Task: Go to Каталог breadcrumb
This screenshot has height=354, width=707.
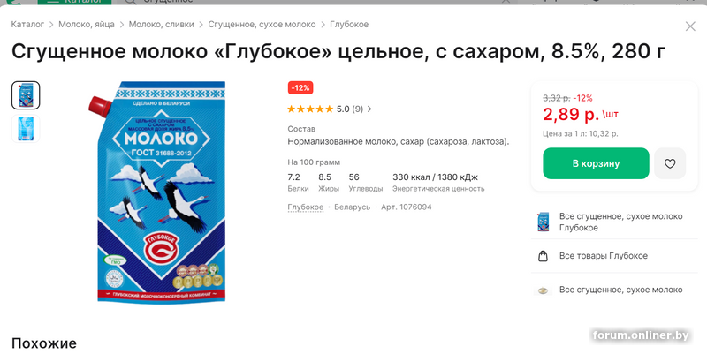Action: point(27,25)
